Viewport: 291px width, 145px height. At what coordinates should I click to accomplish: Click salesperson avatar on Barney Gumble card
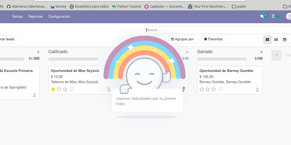pos(257,90)
